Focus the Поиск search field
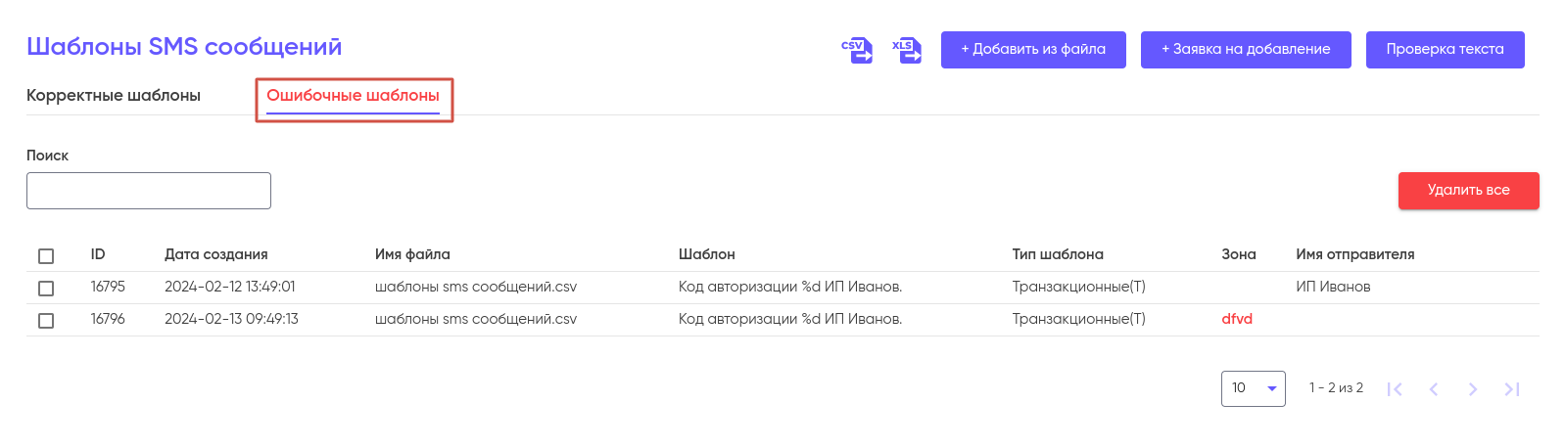 pos(149,191)
